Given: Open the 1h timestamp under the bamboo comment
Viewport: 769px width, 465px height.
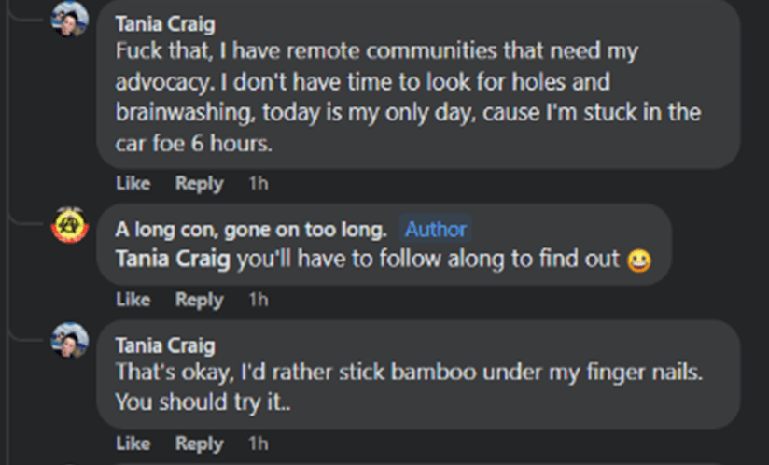Looking at the screenshot, I should [x=258, y=444].
